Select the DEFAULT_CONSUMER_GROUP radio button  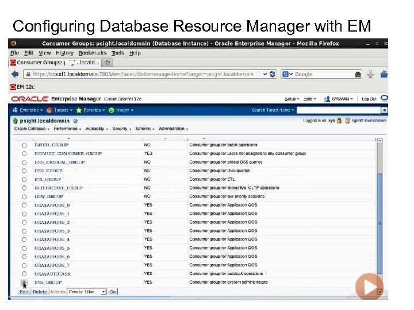[x=24, y=154]
